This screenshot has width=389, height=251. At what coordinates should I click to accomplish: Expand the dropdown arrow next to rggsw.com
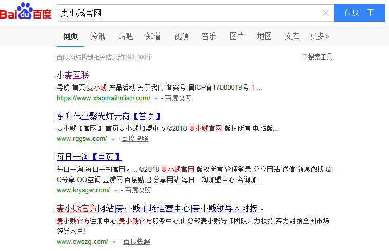(113, 139)
